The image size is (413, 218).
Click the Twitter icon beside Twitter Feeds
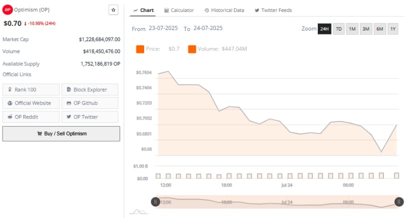click(257, 10)
